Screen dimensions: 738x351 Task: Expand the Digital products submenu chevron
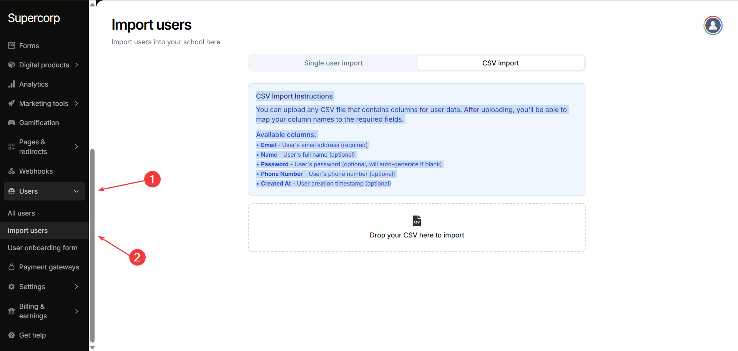(x=76, y=65)
